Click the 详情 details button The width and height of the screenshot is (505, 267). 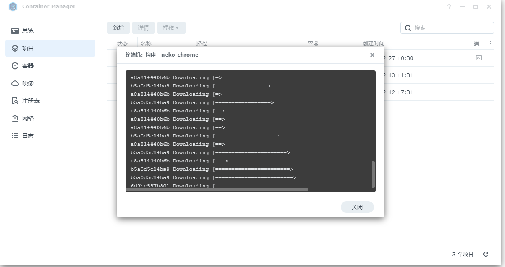coord(143,28)
